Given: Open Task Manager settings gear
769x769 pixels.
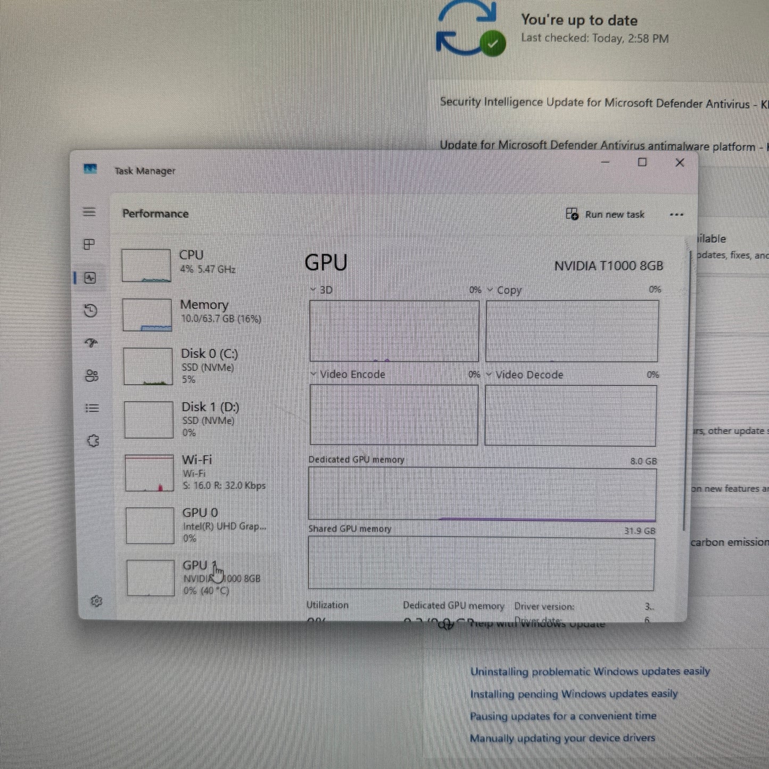Looking at the screenshot, I should pyautogui.click(x=96, y=601).
